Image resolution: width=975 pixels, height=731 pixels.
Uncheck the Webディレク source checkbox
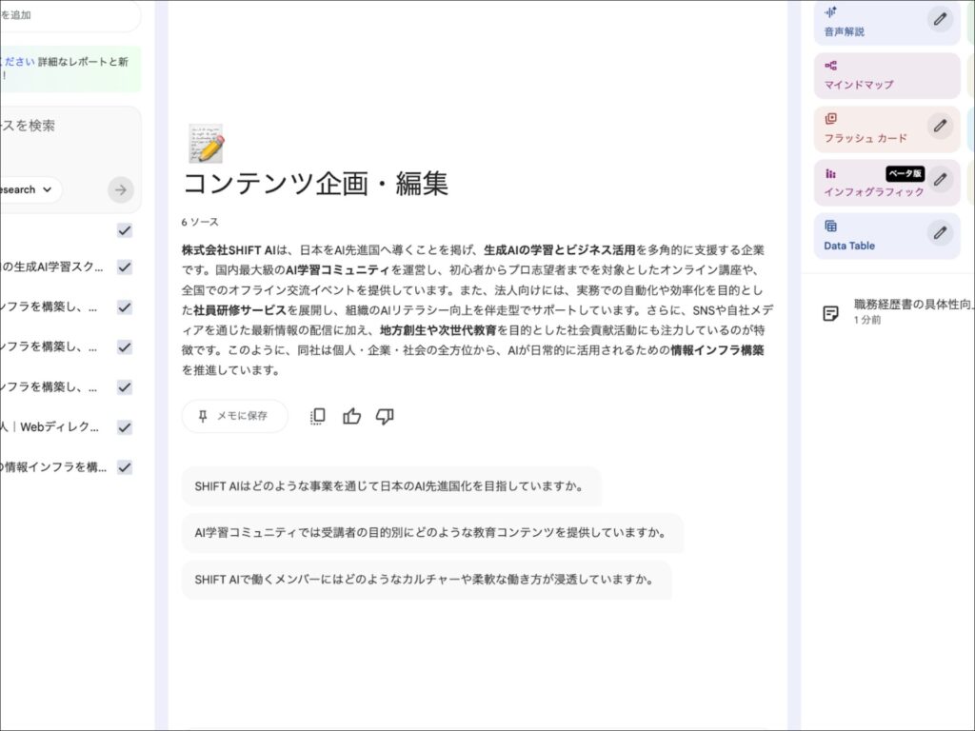(125, 427)
